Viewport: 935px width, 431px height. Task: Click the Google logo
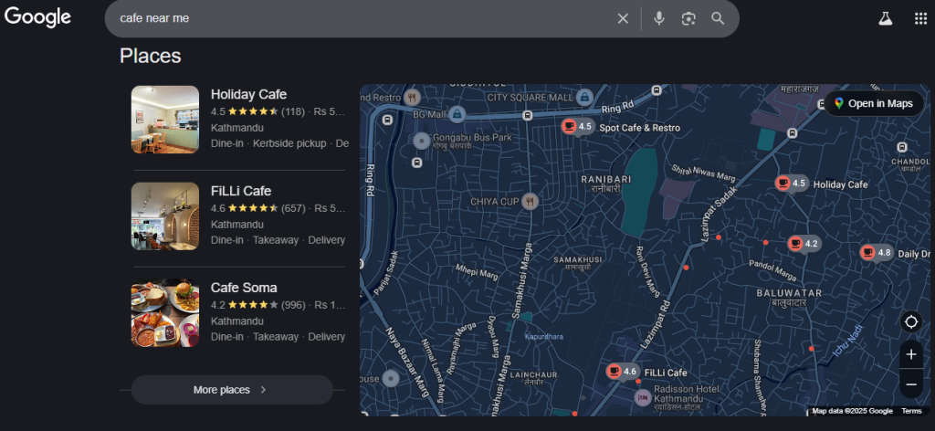[38, 17]
